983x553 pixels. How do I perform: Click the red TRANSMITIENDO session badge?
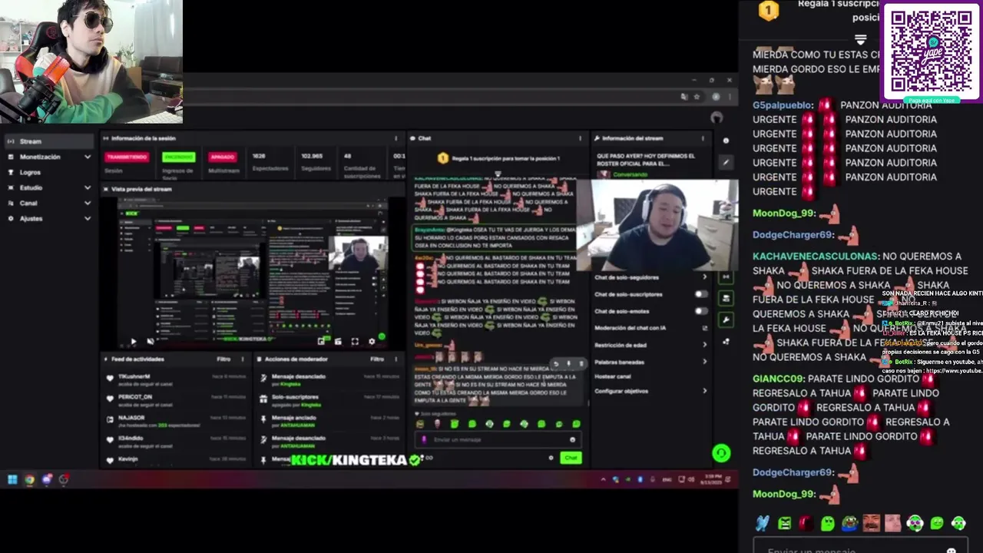[127, 157]
